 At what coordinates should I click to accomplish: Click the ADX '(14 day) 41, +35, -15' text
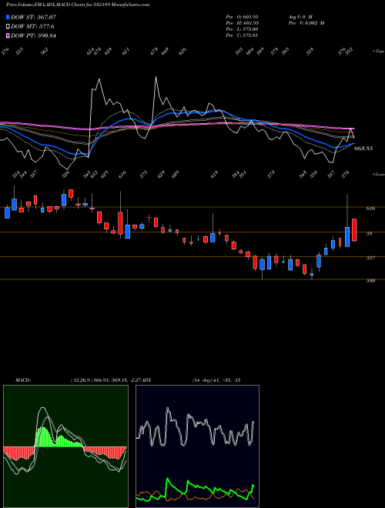pyautogui.click(x=216, y=380)
